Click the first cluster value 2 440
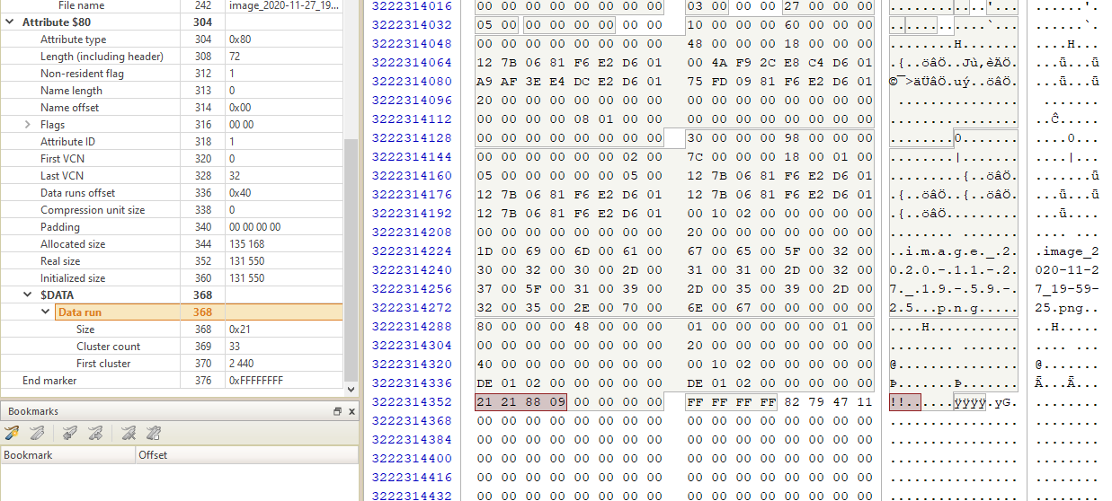 point(243,364)
